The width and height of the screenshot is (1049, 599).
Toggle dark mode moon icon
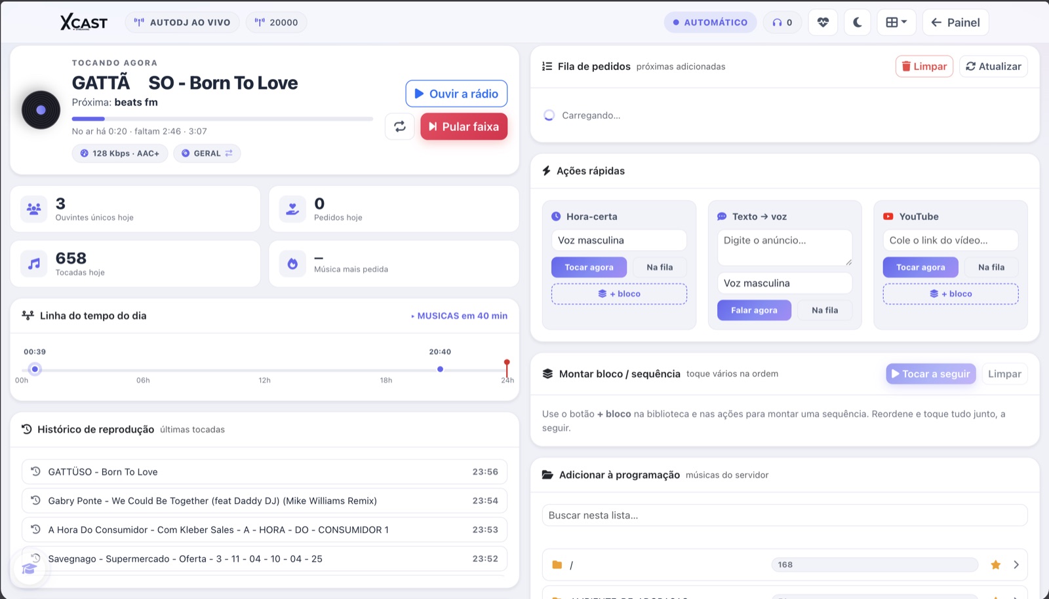point(857,22)
